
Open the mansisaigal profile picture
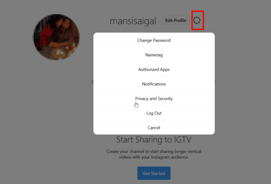coord(56,37)
